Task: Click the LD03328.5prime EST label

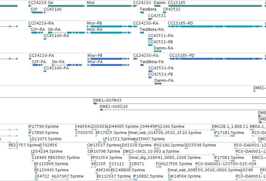Action: (x=136, y=145)
